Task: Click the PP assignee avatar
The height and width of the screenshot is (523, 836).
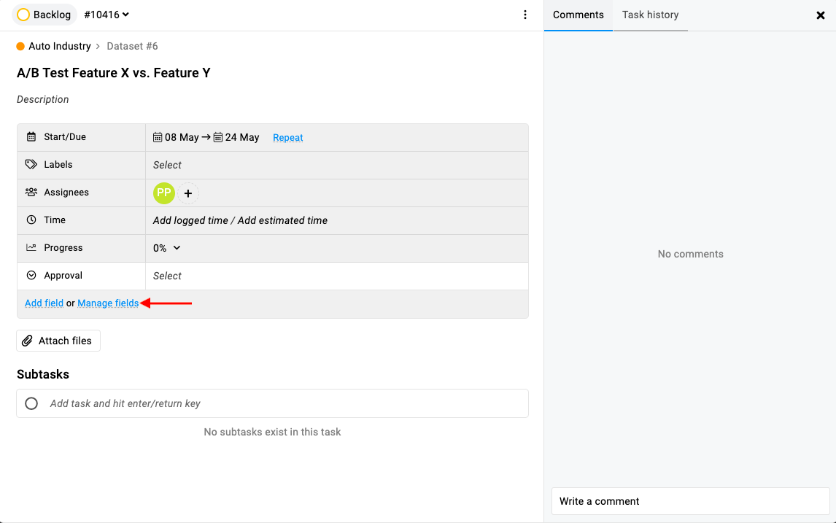Action: click(164, 193)
